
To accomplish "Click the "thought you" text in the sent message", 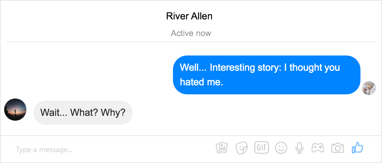I will click(315, 67).
